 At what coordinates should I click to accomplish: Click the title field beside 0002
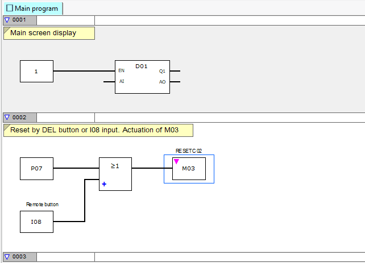pos(65,118)
